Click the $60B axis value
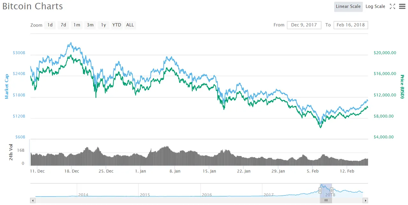Screen dimensions: 408x205 19,137
